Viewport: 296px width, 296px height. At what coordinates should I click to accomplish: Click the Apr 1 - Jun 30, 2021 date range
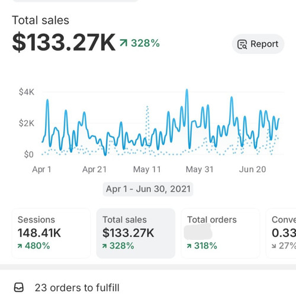(148, 189)
